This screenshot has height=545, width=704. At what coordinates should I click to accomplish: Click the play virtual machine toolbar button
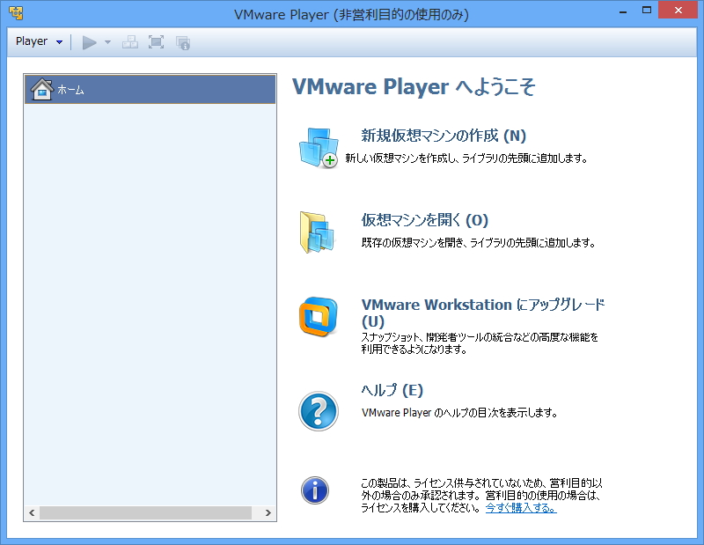(x=89, y=41)
